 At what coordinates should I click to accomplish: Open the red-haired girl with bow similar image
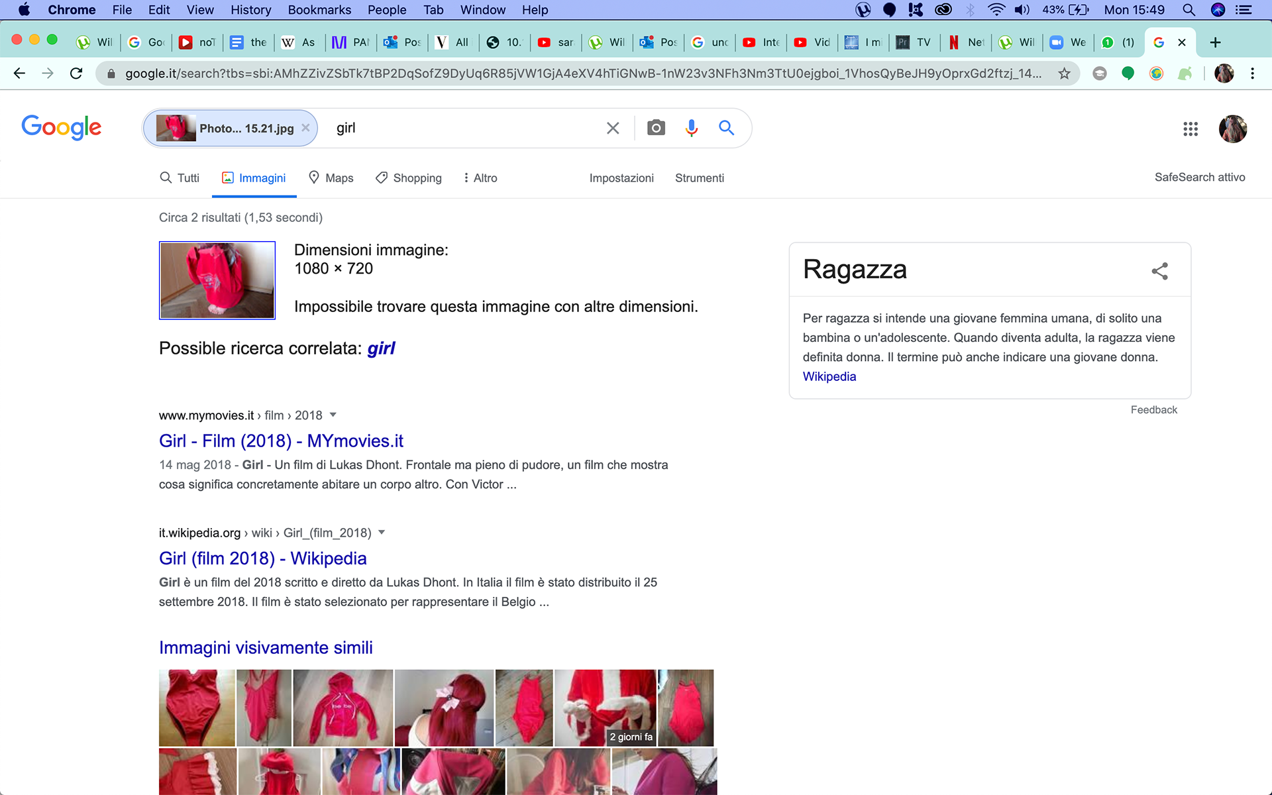point(444,708)
